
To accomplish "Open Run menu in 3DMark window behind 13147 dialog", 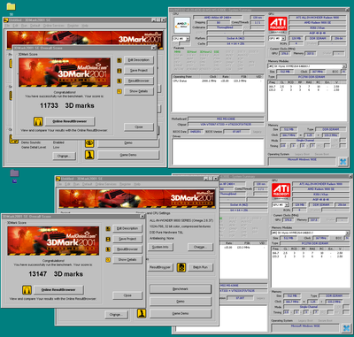I will (x=76, y=184).
